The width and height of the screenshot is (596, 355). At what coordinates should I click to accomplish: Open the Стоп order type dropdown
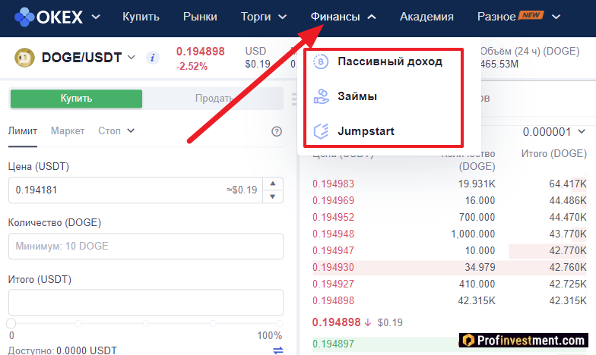pos(116,130)
